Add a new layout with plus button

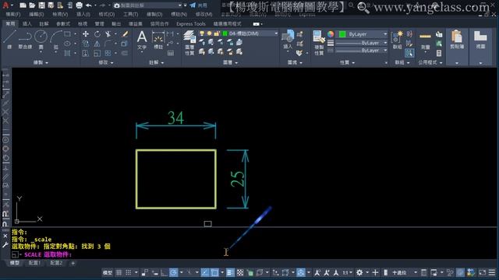pos(73,263)
